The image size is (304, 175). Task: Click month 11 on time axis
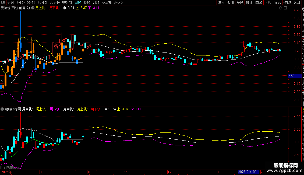[x=126, y=172]
